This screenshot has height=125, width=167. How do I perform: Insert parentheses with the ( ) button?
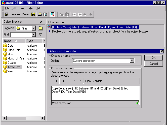55,81
